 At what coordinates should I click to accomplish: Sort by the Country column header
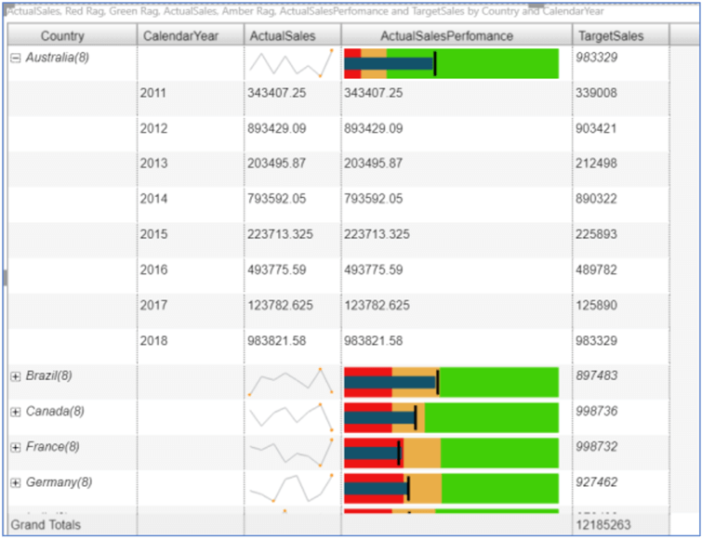pyautogui.click(x=62, y=35)
